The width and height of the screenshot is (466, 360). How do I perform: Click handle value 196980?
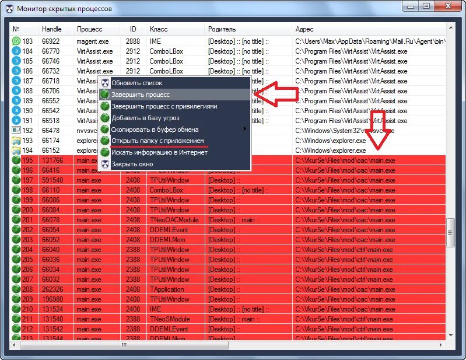[52, 299]
